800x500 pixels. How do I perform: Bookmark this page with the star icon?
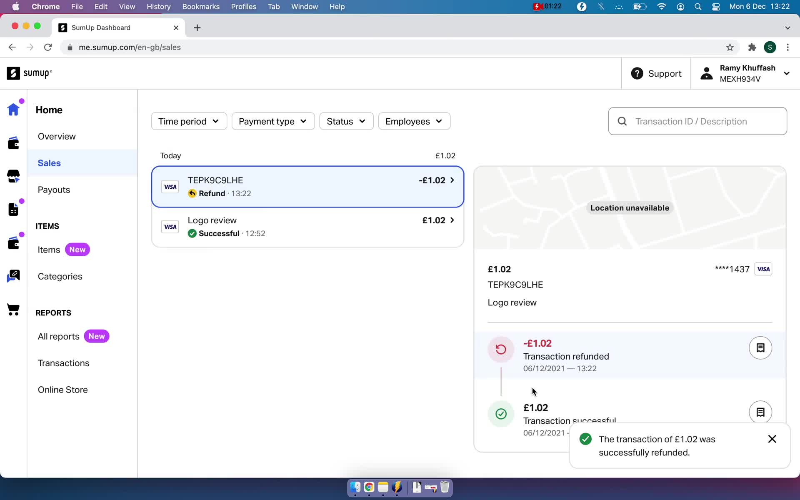click(x=730, y=47)
